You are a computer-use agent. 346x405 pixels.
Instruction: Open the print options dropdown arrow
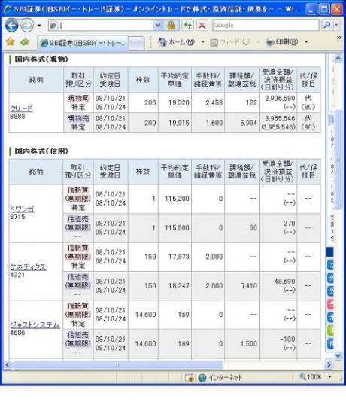[x=306, y=42]
